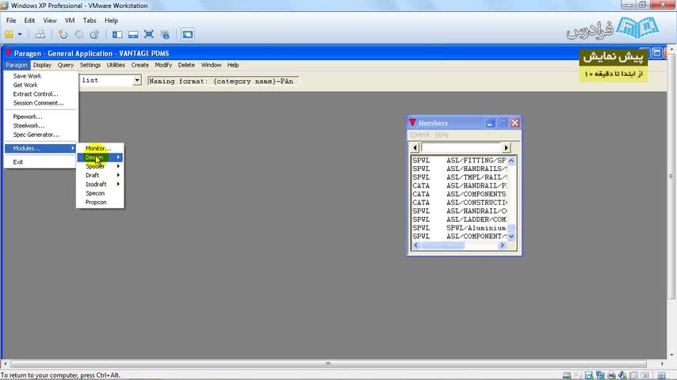677x380 pixels.
Task: Switch to Unity mode
Action: pos(165,35)
